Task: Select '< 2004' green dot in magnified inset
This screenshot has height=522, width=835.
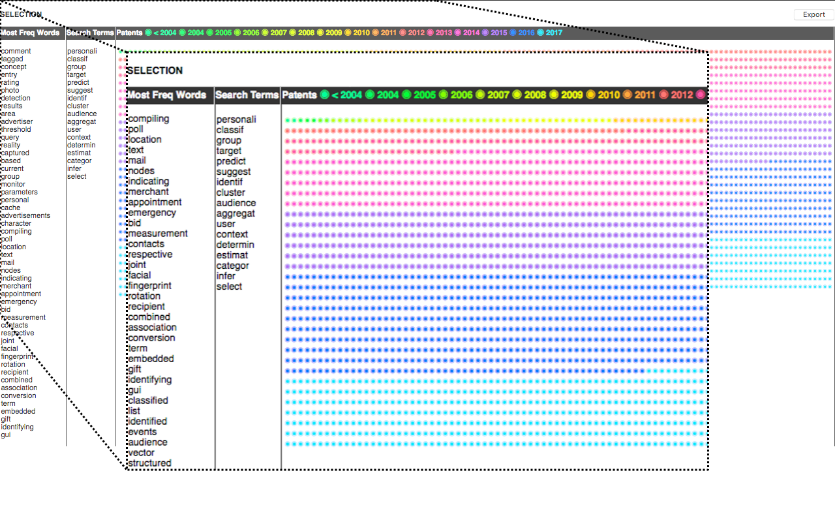Action: coord(324,95)
